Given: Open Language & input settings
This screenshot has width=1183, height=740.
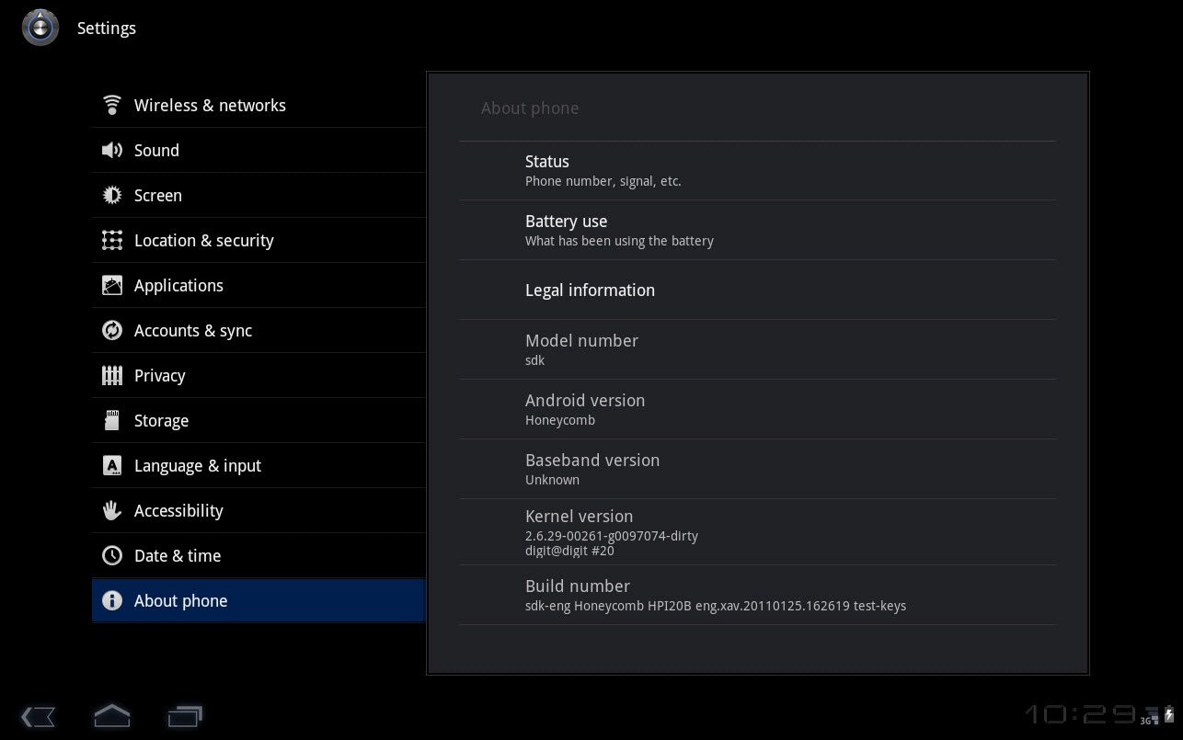Looking at the screenshot, I should (x=198, y=465).
